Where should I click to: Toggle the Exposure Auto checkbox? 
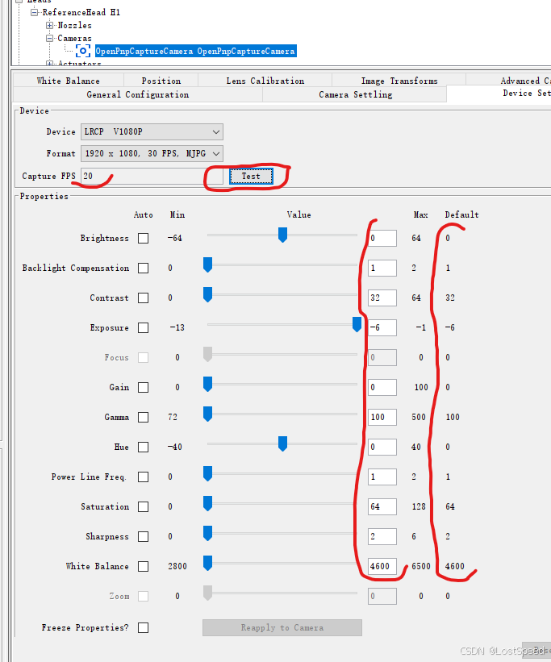[144, 327]
